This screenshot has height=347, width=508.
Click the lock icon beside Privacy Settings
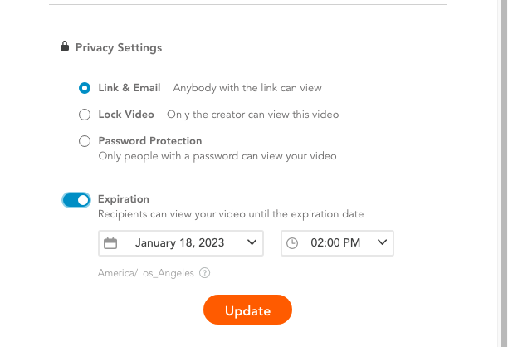pos(65,46)
